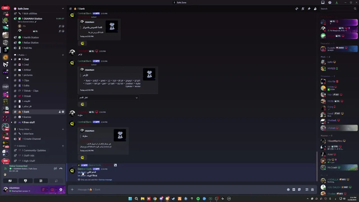Image resolution: width=359 pixels, height=202 pixels.
Task: Open the GIF picker in message bar
Action: [x=294, y=190]
